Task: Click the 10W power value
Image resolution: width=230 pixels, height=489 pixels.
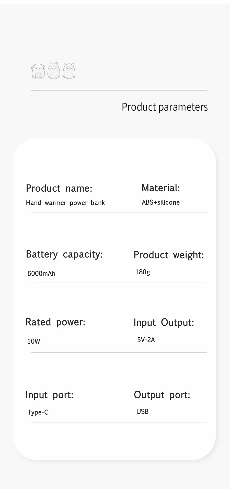Action: [34, 341]
